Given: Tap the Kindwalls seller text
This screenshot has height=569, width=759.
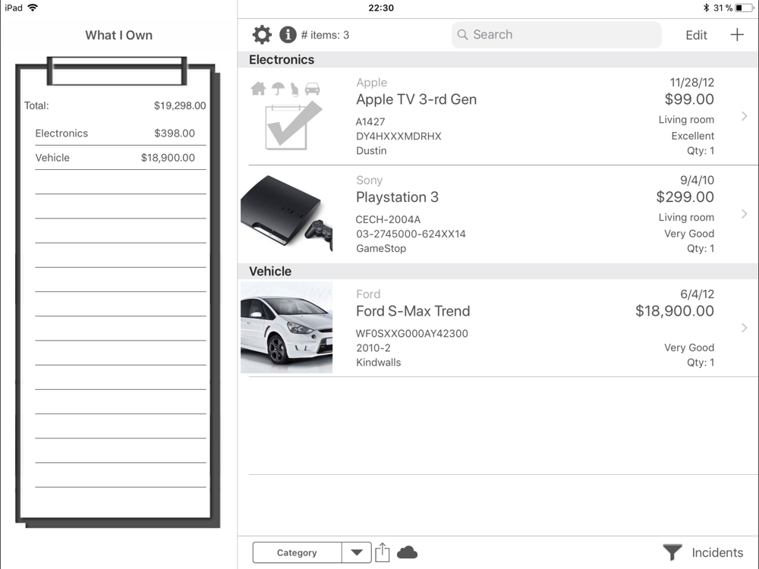Looking at the screenshot, I should pyautogui.click(x=379, y=363).
